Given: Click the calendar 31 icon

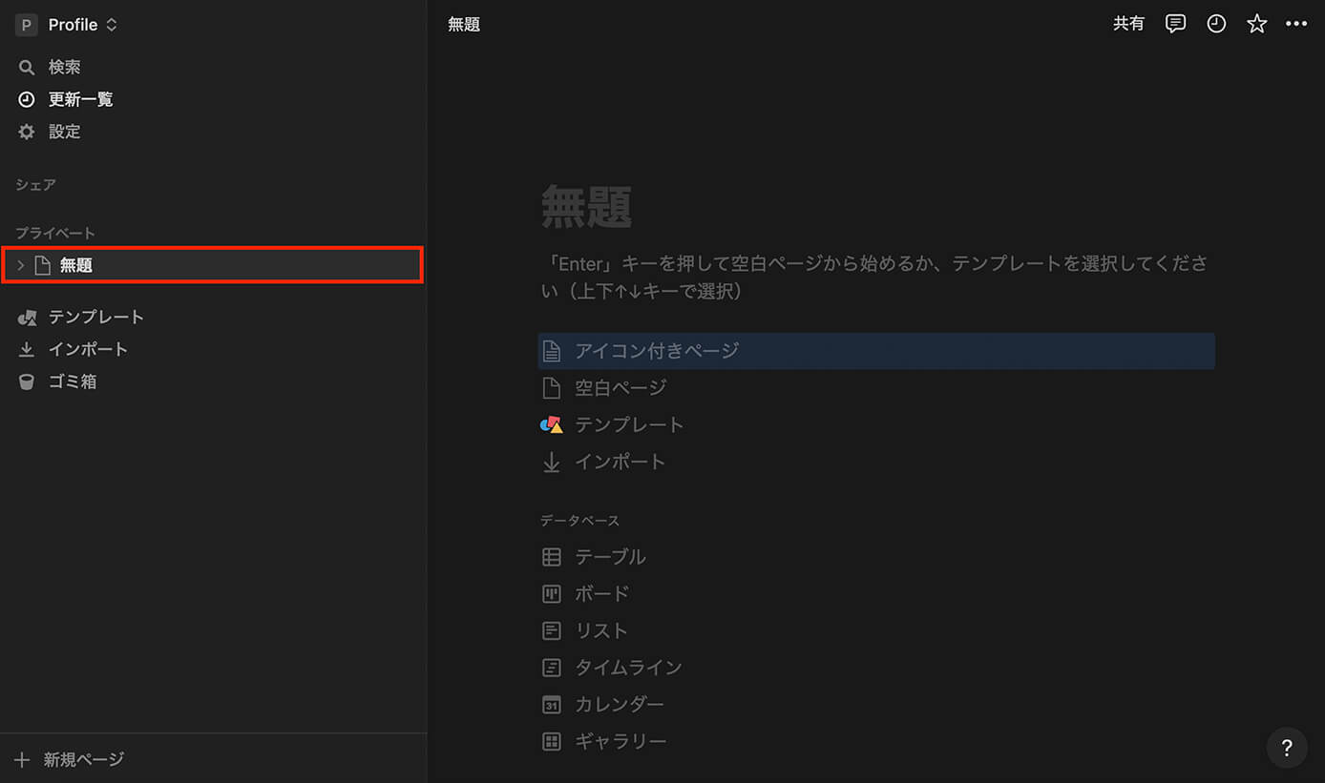Looking at the screenshot, I should pos(552,705).
